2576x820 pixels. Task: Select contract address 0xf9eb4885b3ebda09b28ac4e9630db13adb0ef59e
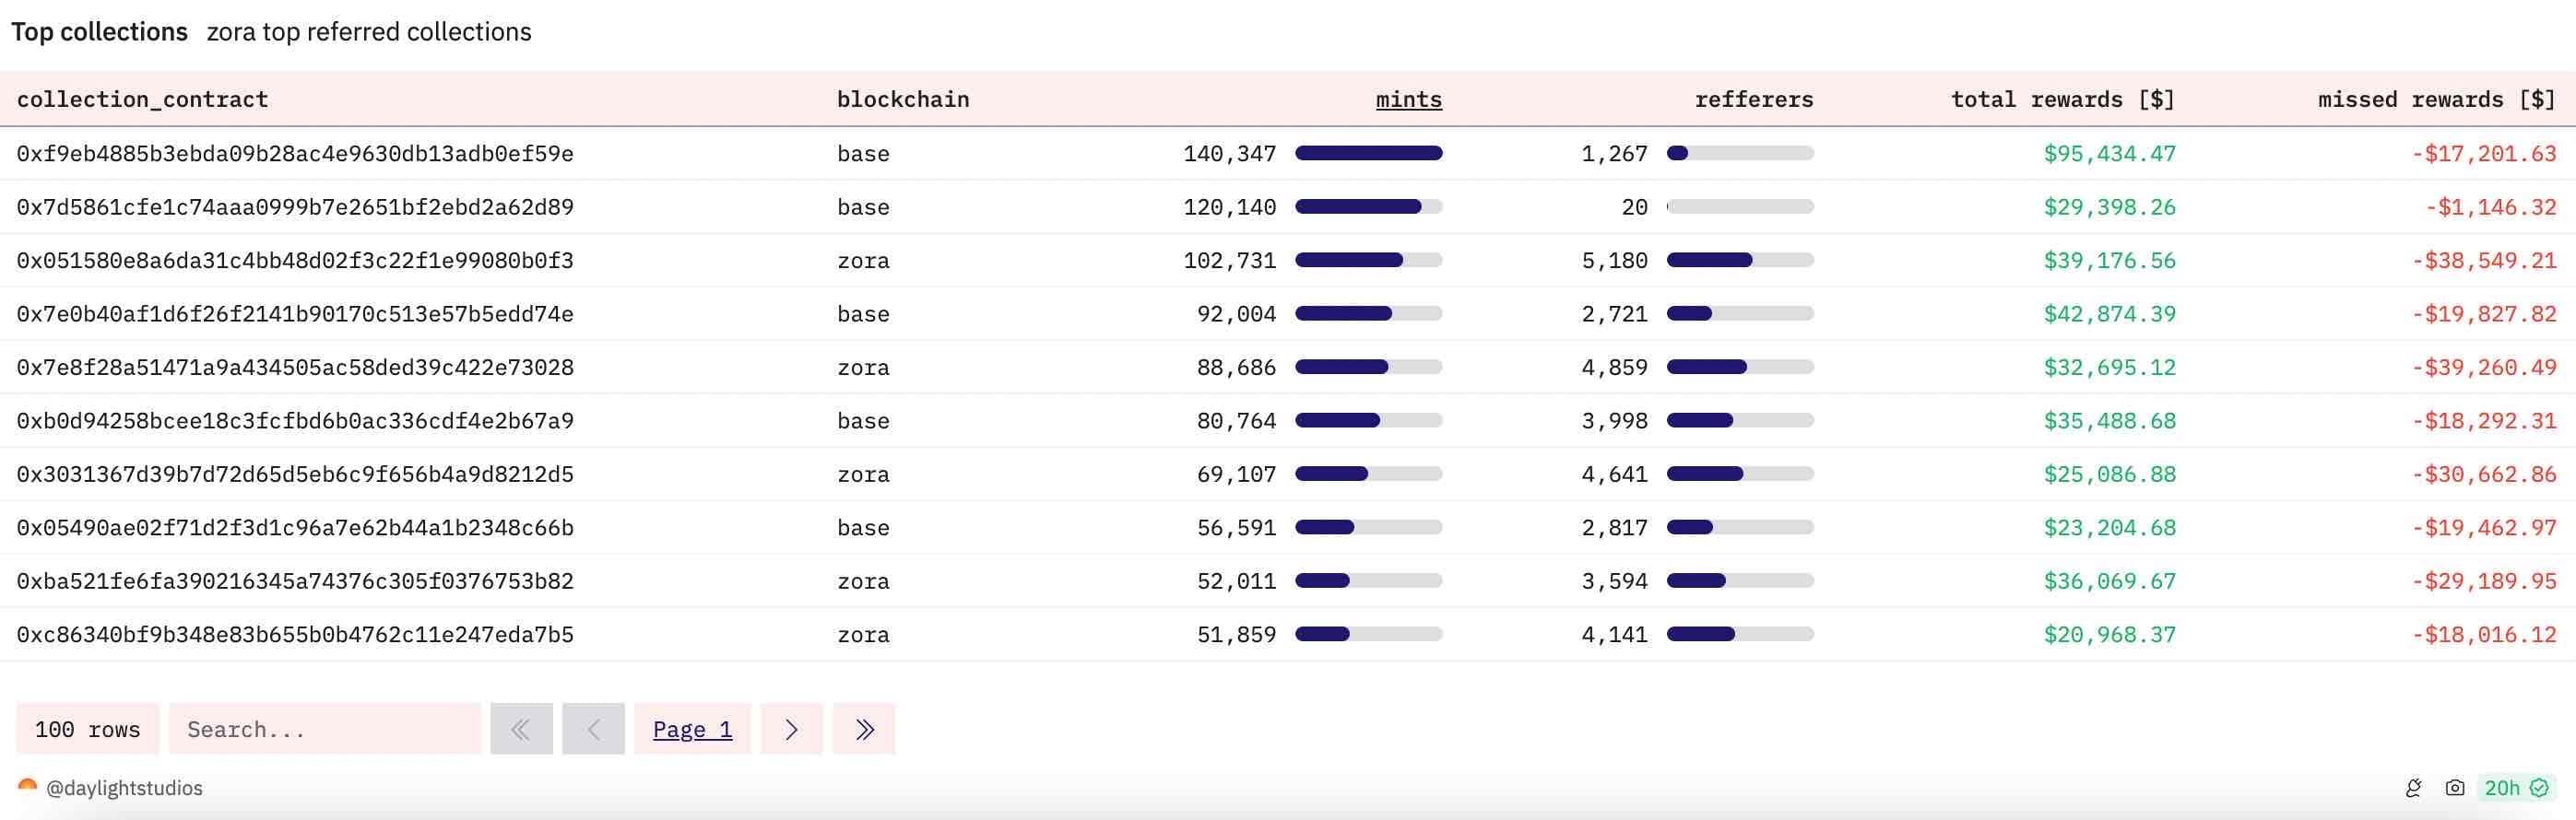295,154
